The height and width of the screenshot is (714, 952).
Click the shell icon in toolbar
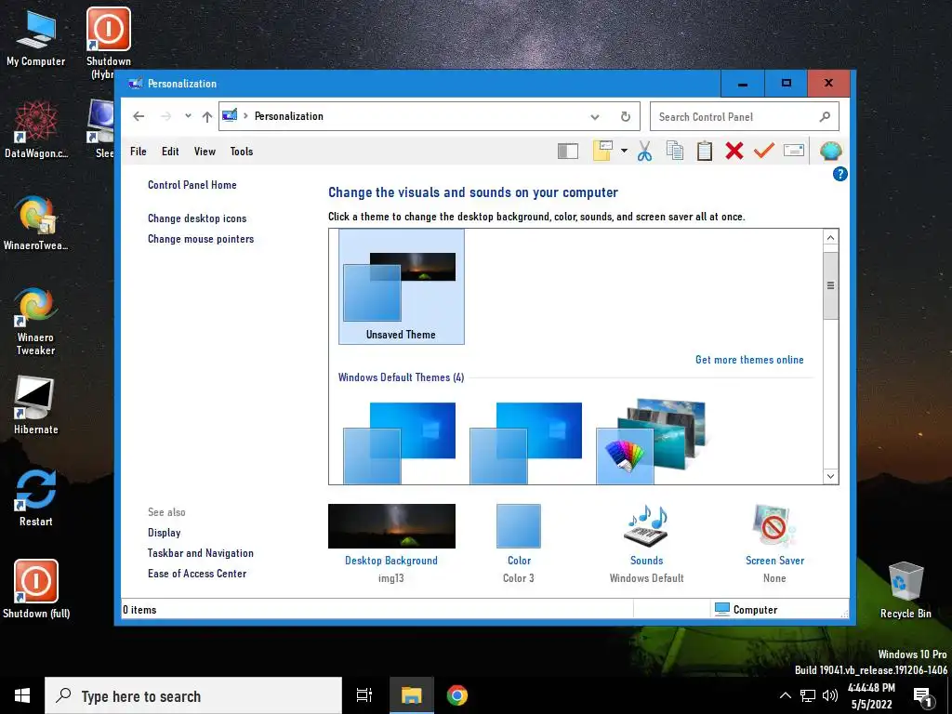(830, 151)
